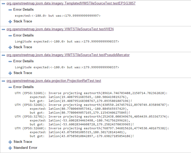Show Stack Trace plus icon under testPseudoMercator
The width and height of the screenshot is (191, 153).
coord(10,73)
